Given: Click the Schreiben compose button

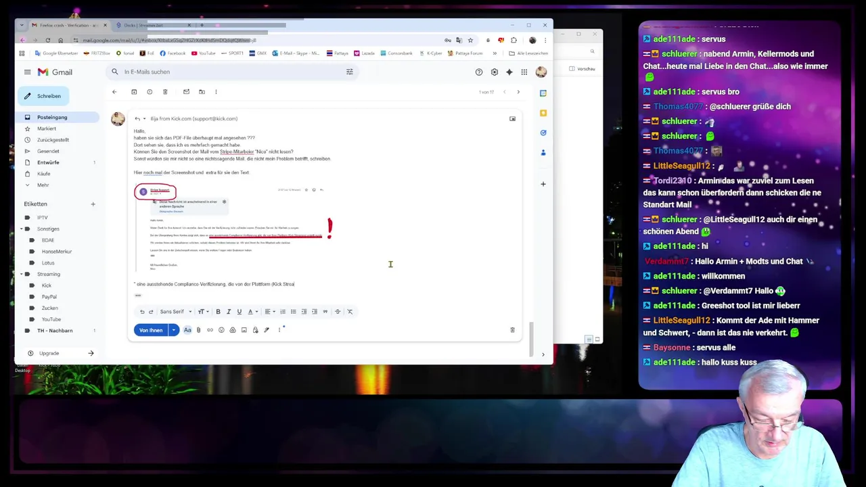Looking at the screenshot, I should click(x=43, y=96).
